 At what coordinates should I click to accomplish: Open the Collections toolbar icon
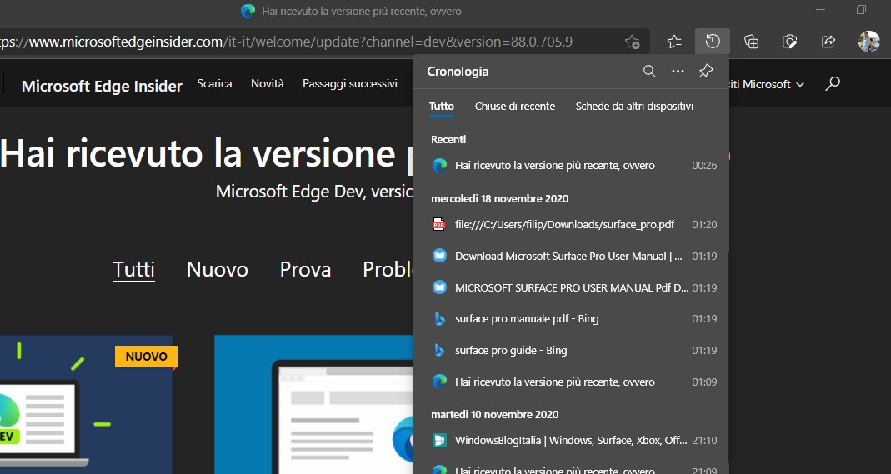(x=751, y=42)
